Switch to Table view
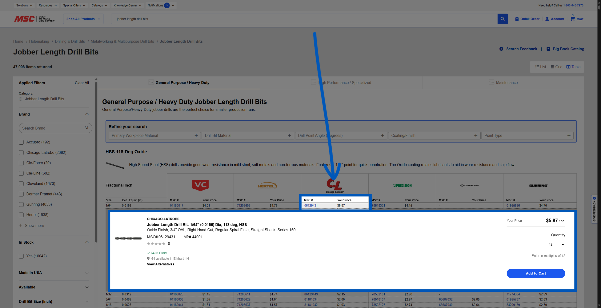601x308 pixels. coord(573,67)
